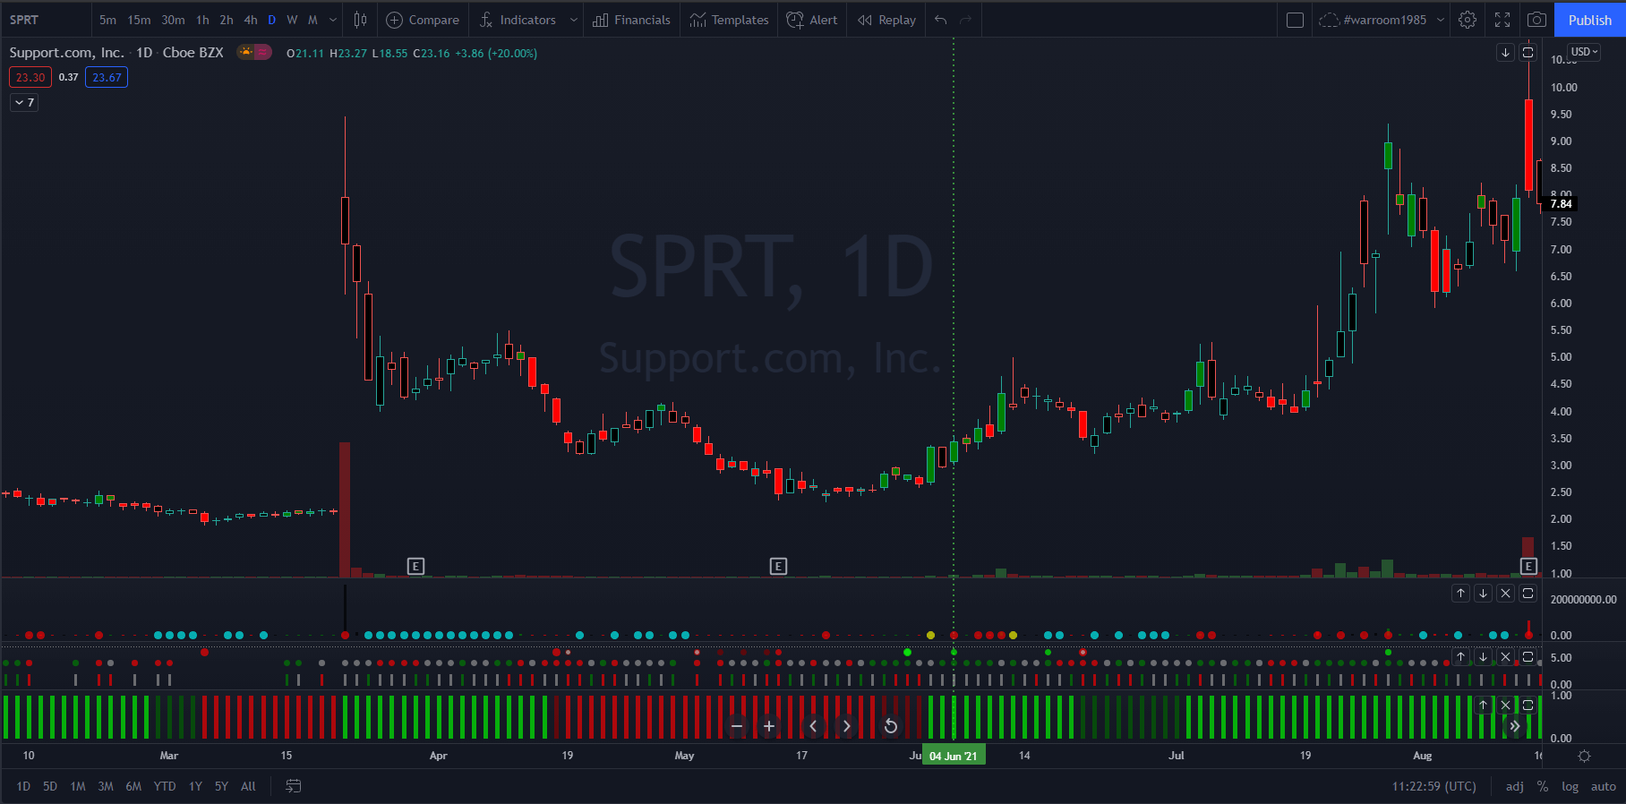1626x804 pixels.
Task: Maximize the main chart pane
Action: [x=1528, y=53]
